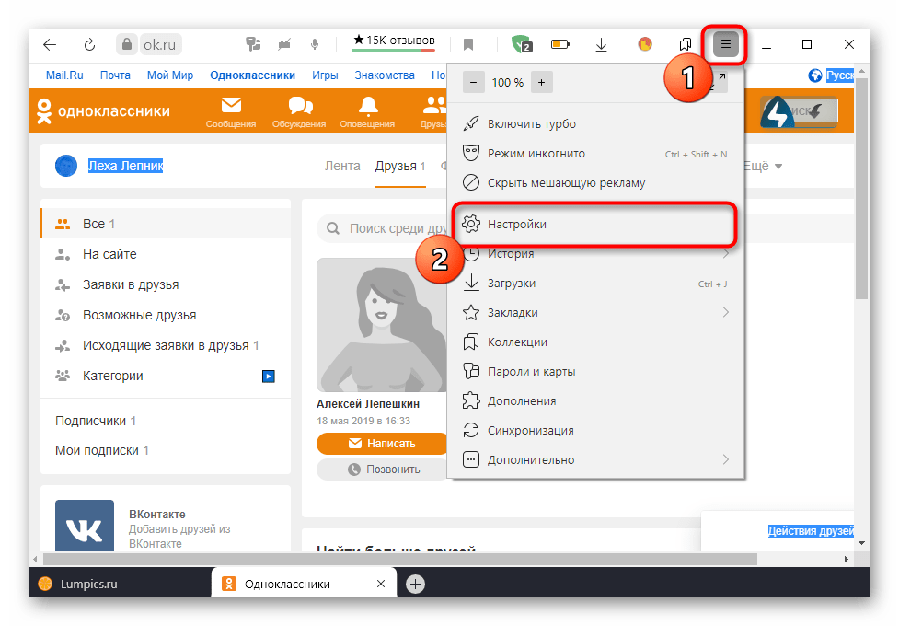Select Скрыть мешающую рекламу option
The height and width of the screenshot is (626, 899).
pyautogui.click(x=566, y=183)
